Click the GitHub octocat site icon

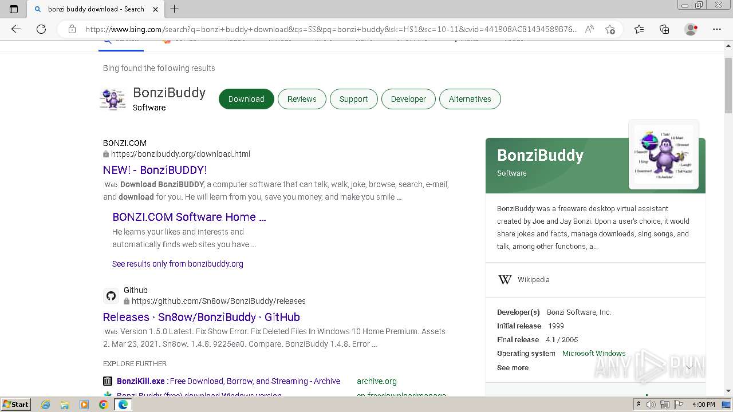[111, 296]
